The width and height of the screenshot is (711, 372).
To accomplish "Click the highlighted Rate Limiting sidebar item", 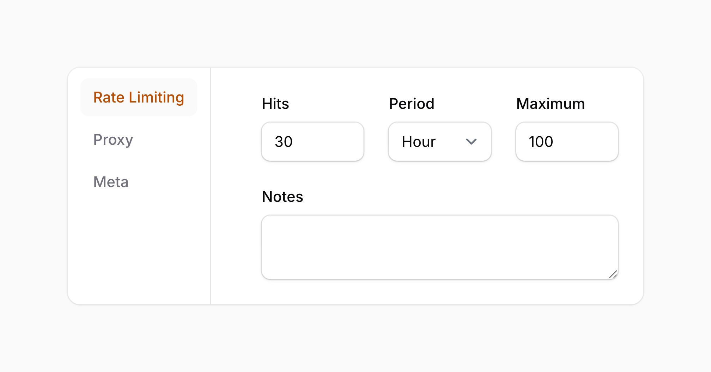I will (x=139, y=97).
